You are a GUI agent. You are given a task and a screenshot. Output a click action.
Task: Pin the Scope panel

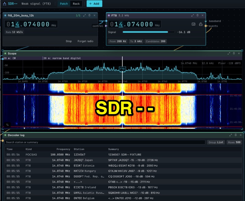(x=234, y=53)
